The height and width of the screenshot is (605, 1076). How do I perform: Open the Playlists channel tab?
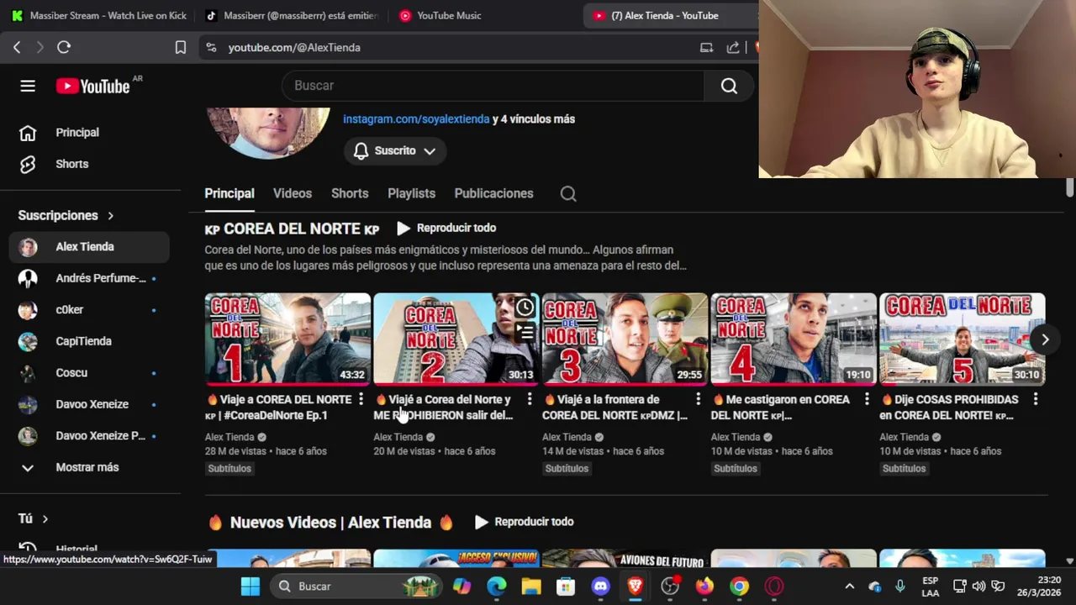point(411,193)
